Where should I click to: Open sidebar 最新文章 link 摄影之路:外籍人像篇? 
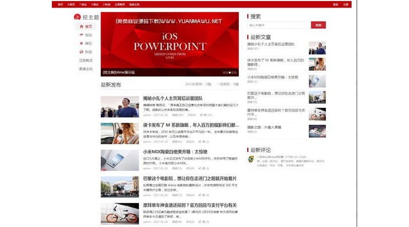point(264,127)
